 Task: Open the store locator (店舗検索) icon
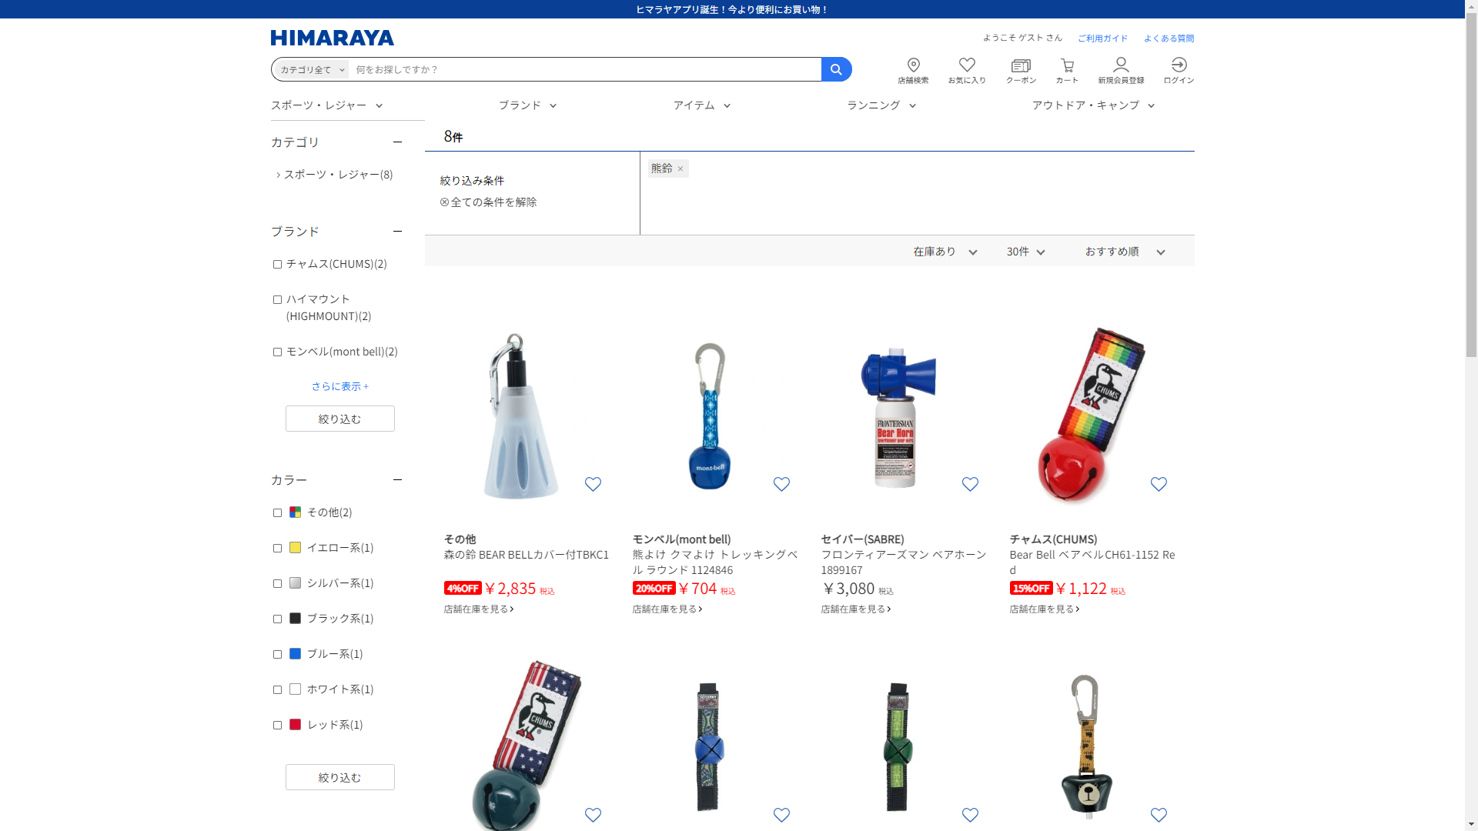pyautogui.click(x=913, y=69)
